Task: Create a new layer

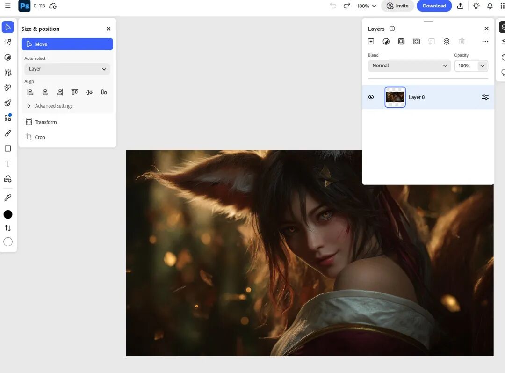Action: click(x=371, y=41)
